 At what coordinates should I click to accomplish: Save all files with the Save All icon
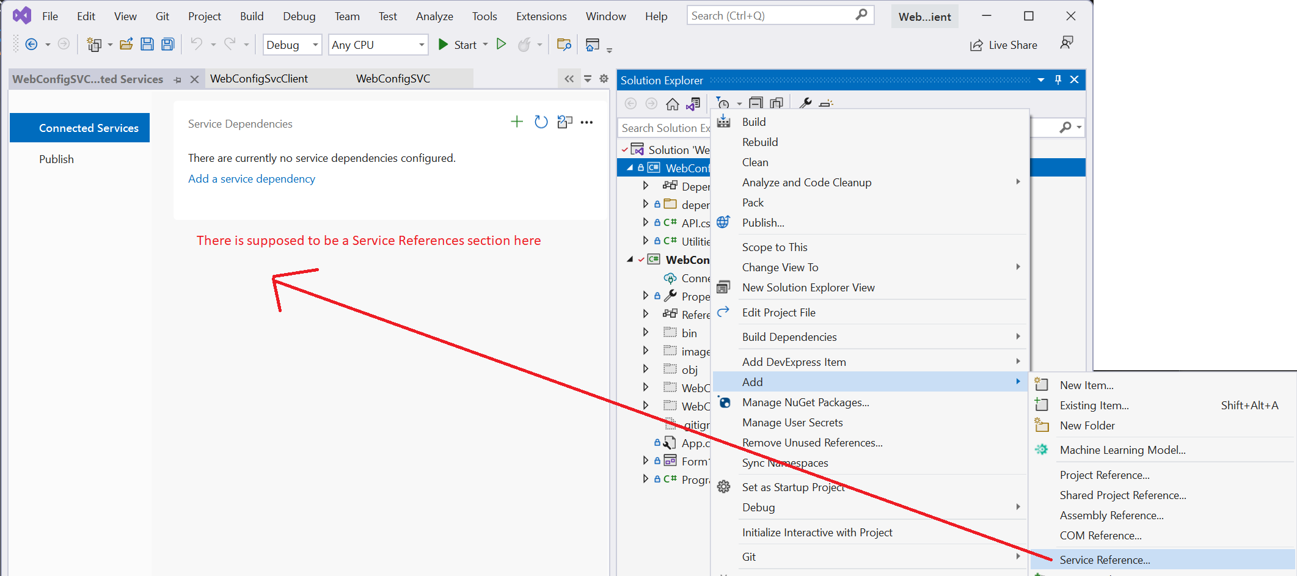(x=167, y=44)
